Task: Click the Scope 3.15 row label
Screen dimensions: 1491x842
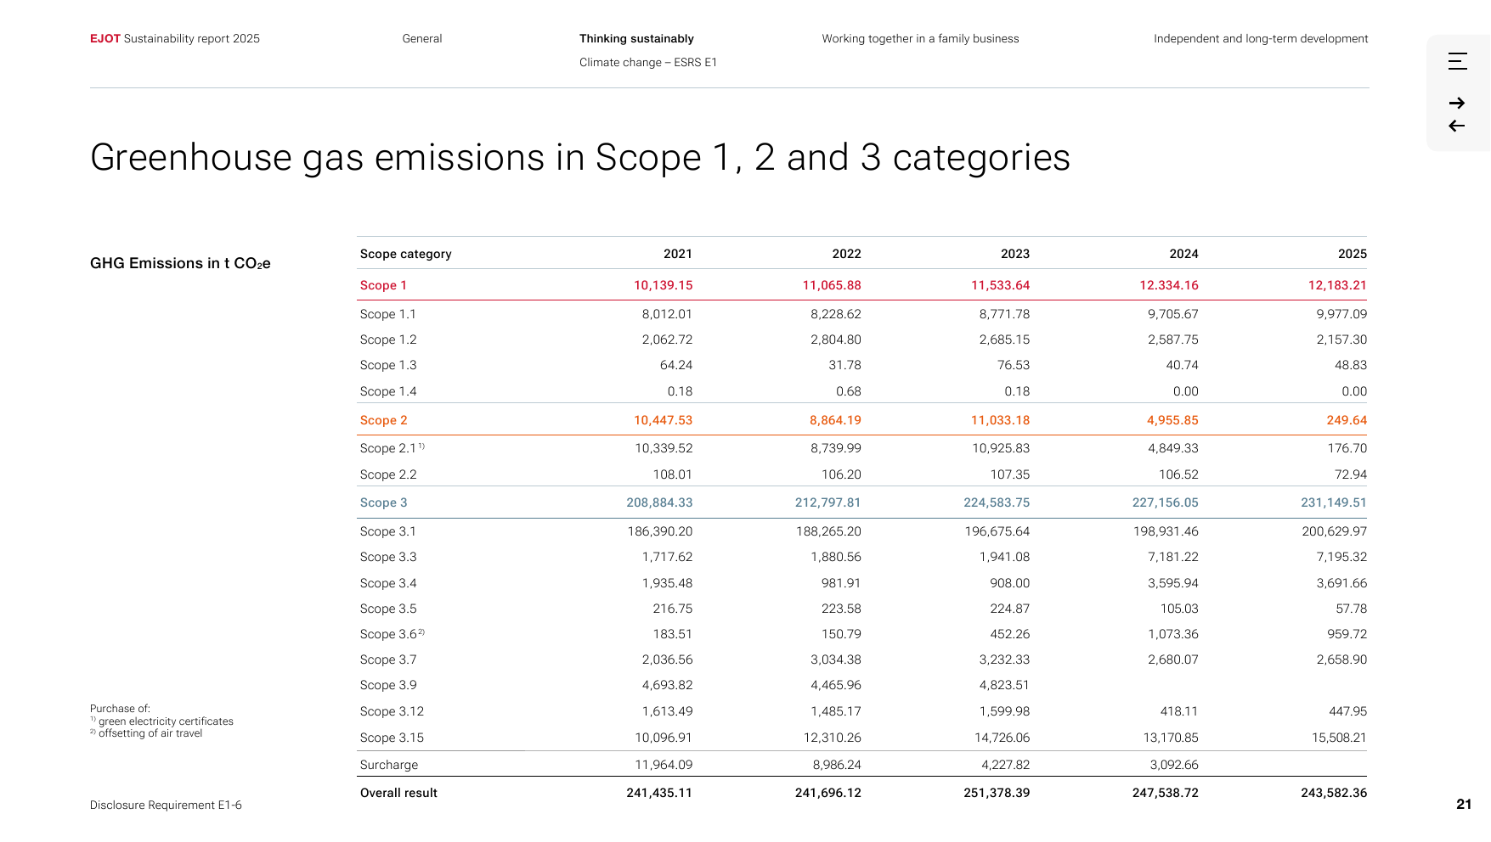Action: 392,738
